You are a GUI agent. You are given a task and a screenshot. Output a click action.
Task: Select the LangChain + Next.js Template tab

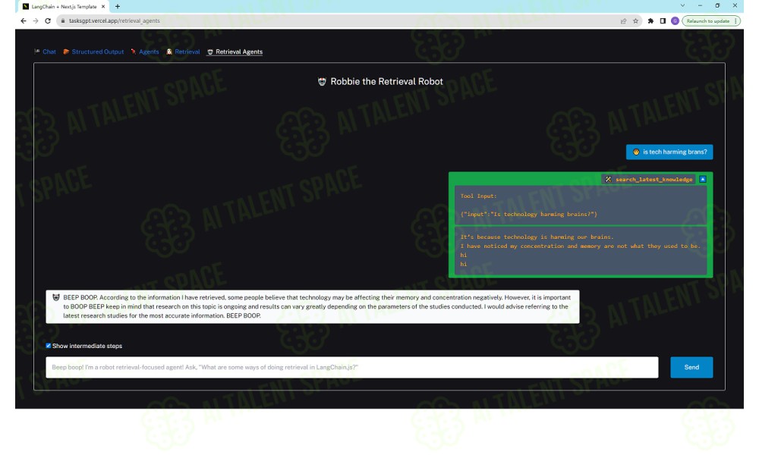64,6
